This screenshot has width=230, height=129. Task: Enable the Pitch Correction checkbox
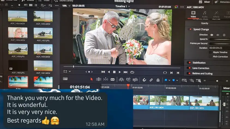point(210,56)
